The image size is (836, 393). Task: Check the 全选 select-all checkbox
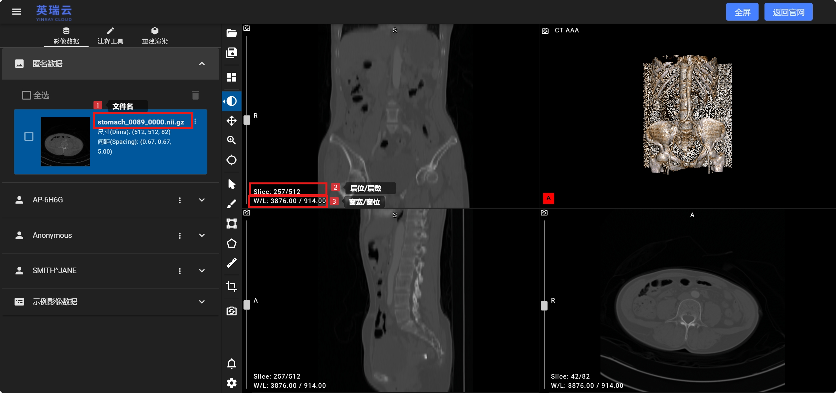[x=27, y=95]
